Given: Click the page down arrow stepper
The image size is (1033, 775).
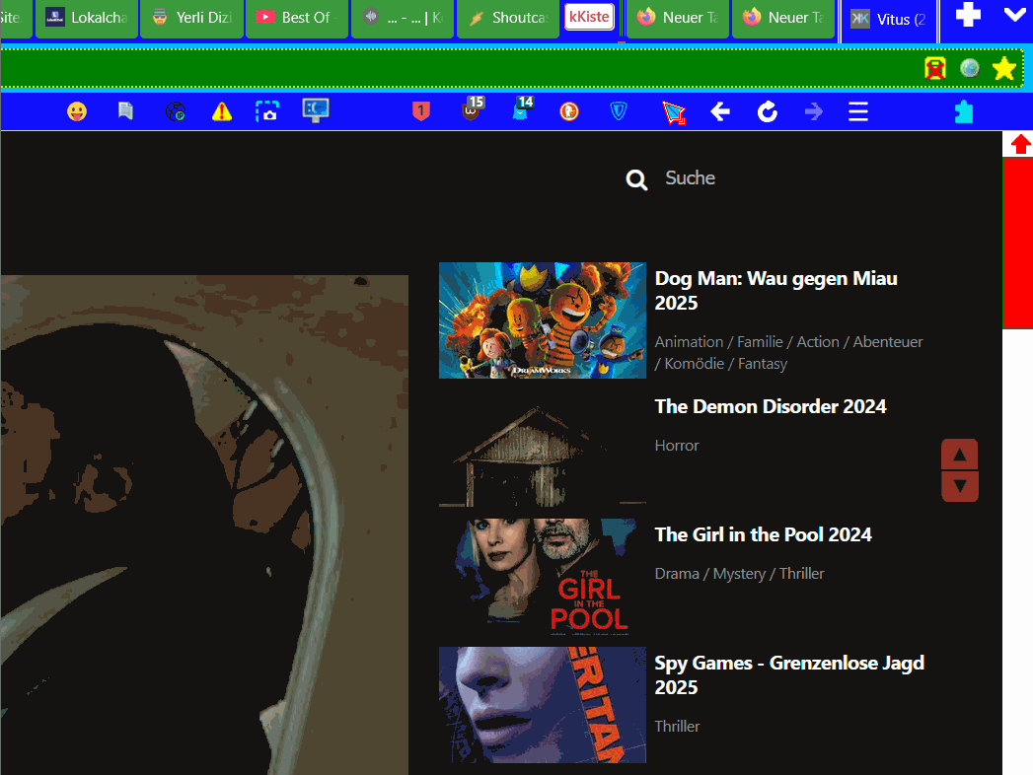Looking at the screenshot, I should coord(960,486).
